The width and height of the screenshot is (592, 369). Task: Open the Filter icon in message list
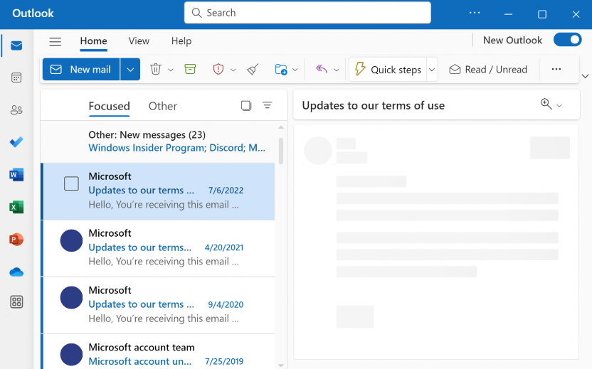pos(268,105)
